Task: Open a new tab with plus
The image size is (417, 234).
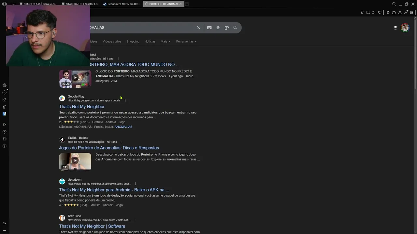Action: (187, 4)
